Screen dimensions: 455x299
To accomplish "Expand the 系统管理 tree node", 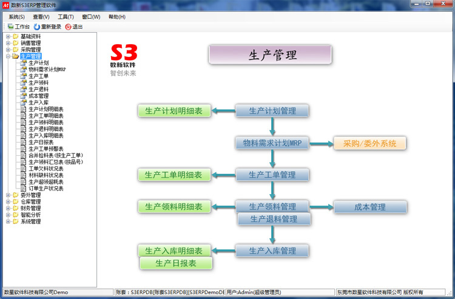I will tap(8, 221).
